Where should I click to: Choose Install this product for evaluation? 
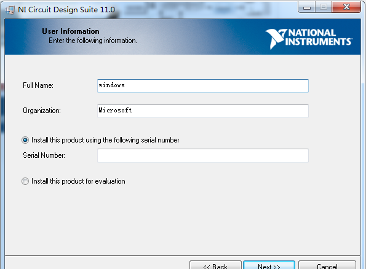[x=25, y=181]
